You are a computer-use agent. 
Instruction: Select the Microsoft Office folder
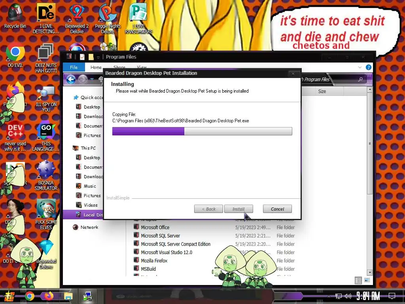point(155,228)
